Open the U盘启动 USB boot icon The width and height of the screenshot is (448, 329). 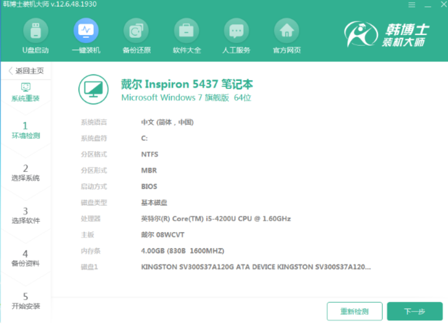click(x=36, y=31)
